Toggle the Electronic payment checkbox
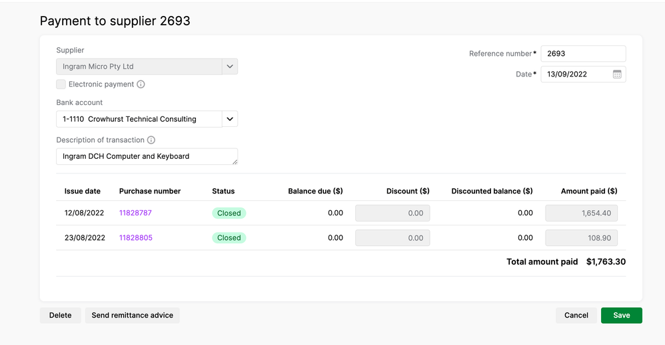The width and height of the screenshot is (665, 345). [x=61, y=84]
